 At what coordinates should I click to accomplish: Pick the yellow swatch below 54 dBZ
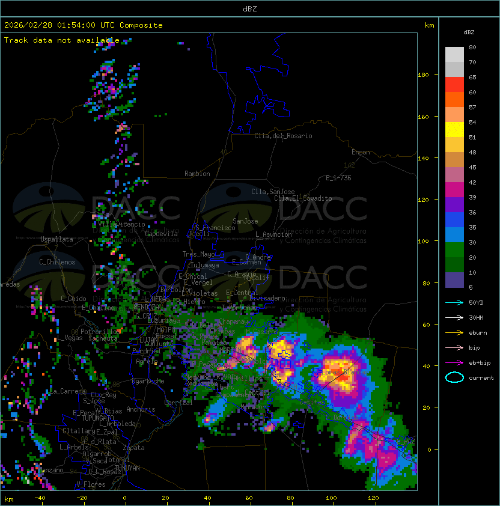(x=454, y=129)
